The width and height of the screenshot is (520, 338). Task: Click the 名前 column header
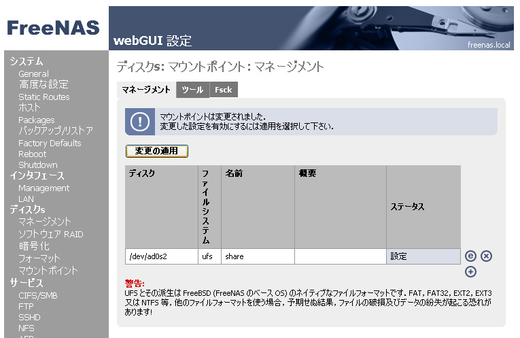pyautogui.click(x=258, y=207)
